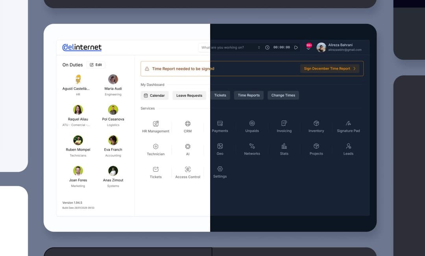425x256 pixels.
Task: Open the Payments service
Action: click(220, 126)
